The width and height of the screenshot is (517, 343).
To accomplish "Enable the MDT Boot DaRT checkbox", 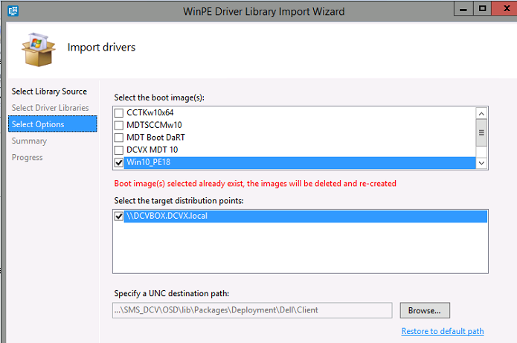I will tap(119, 138).
